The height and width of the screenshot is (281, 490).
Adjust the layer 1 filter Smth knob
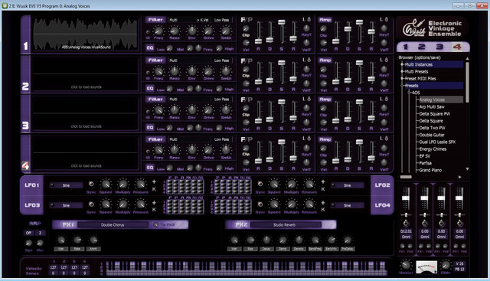tap(226, 31)
